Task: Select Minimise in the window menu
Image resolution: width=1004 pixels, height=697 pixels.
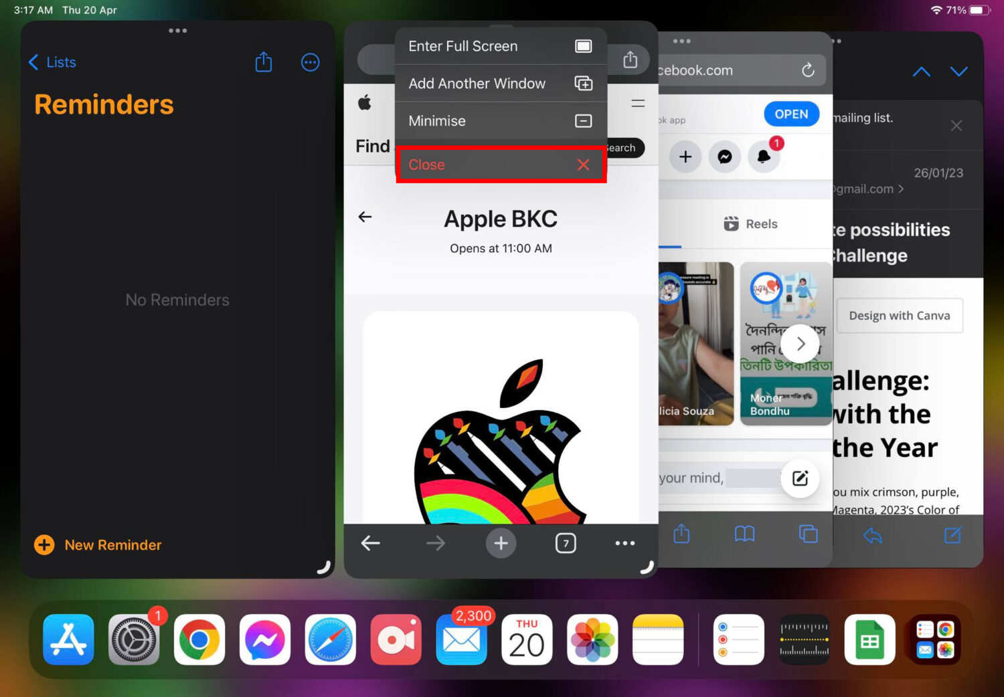Action: click(501, 121)
